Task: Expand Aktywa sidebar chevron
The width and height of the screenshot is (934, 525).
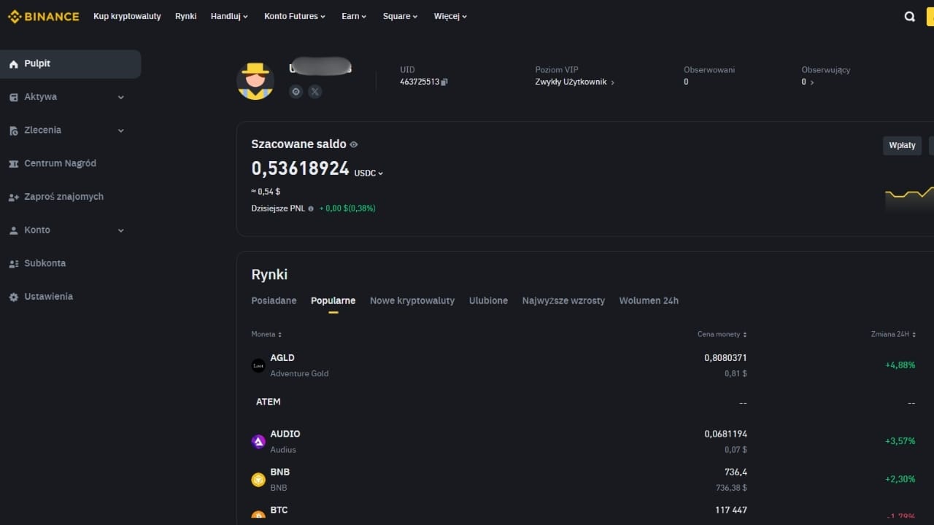Action: click(121, 97)
